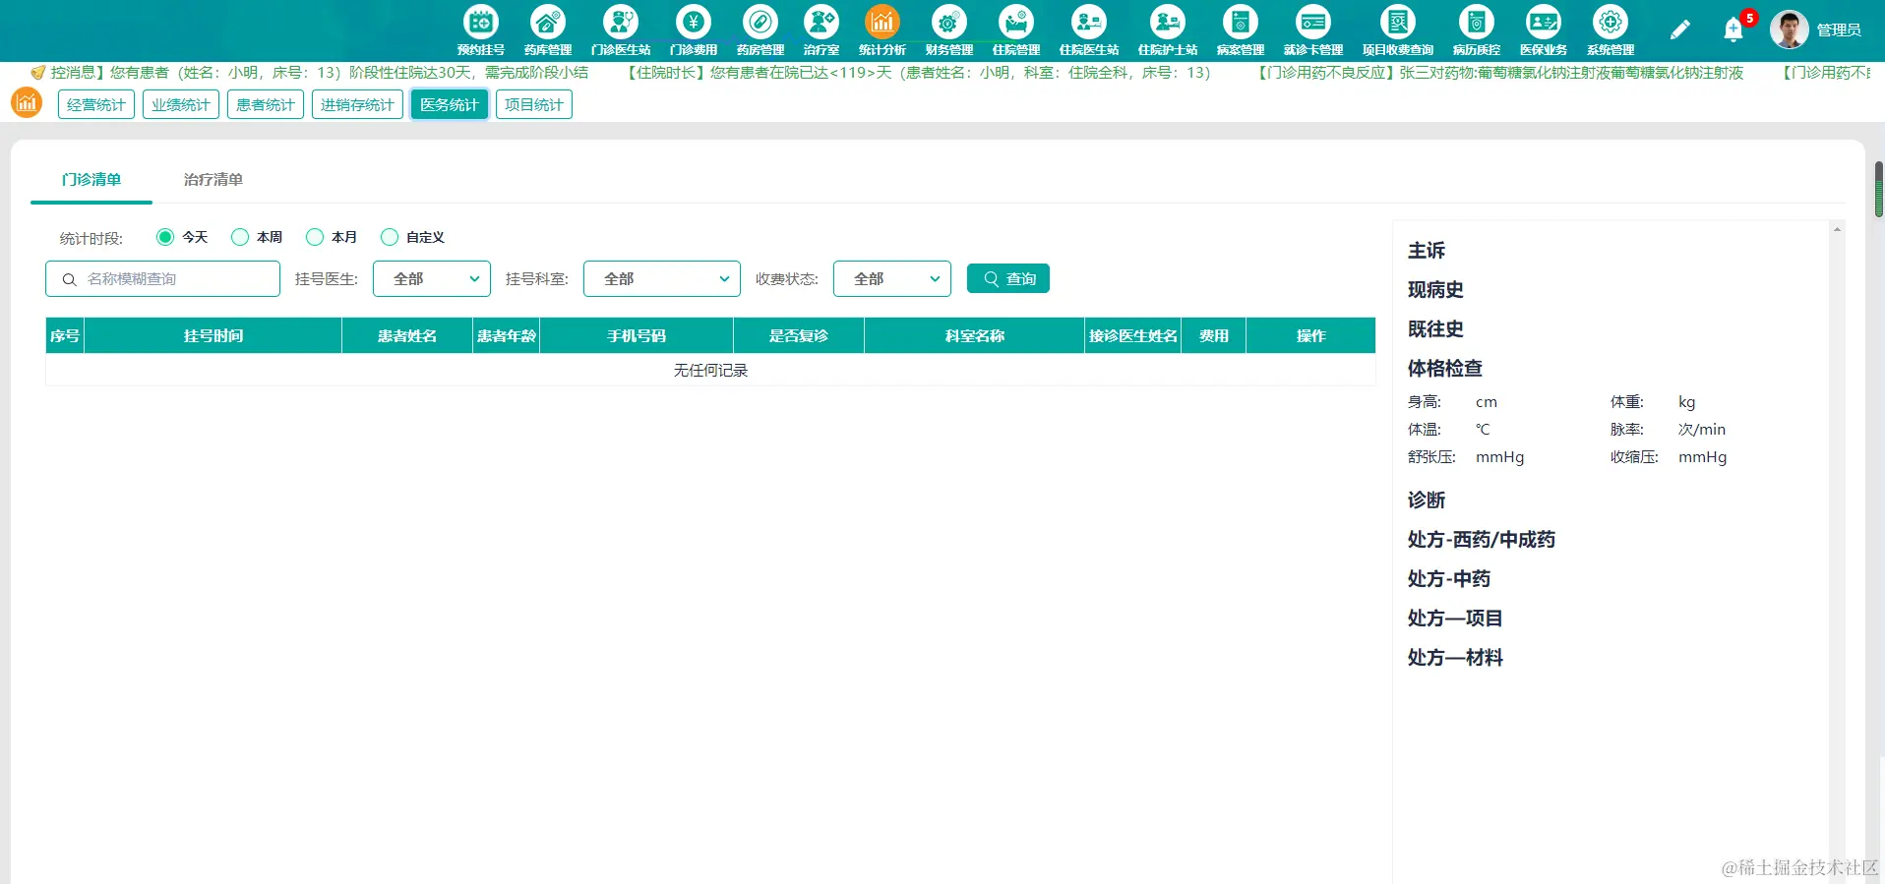Click the 主诉 heading in detail panel
Viewport: 1885px width, 884px height.
coord(1427,251)
